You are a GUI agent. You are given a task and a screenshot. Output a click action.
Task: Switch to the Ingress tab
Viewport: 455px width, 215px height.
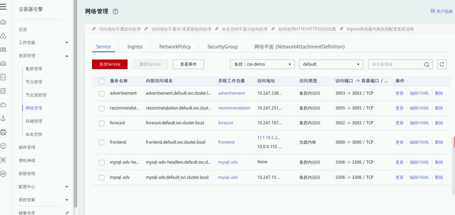click(135, 47)
